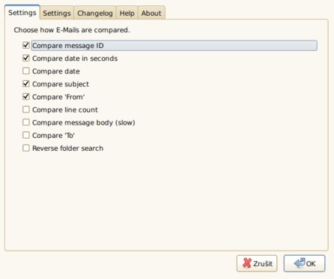Confirm with the OK button
Image resolution: width=334 pixels, height=279 pixels.
[304, 263]
